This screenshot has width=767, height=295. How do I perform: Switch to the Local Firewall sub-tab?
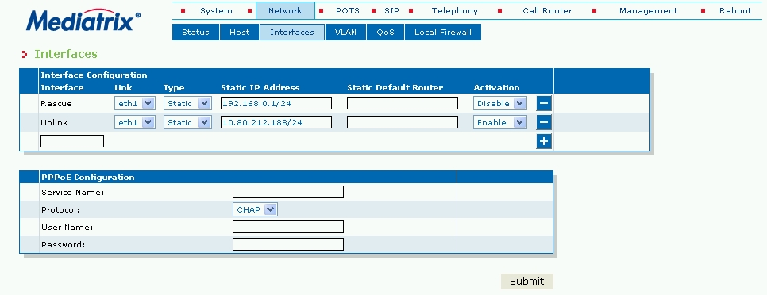(x=443, y=33)
